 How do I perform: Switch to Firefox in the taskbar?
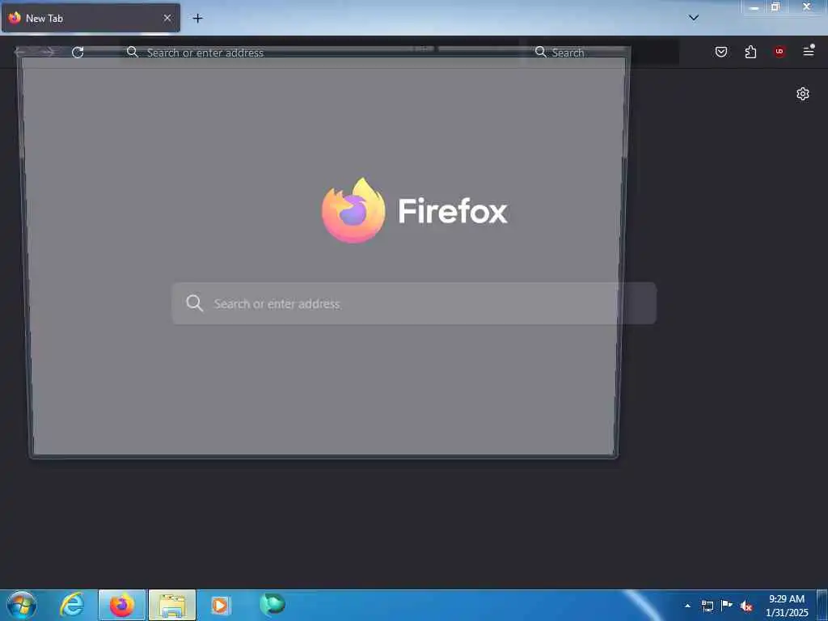(122, 605)
